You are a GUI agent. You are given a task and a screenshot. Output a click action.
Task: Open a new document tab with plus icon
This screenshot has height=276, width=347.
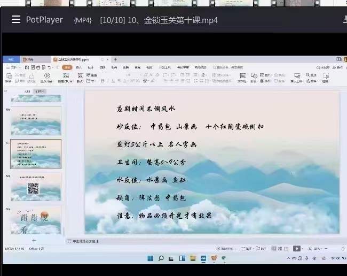(115, 59)
